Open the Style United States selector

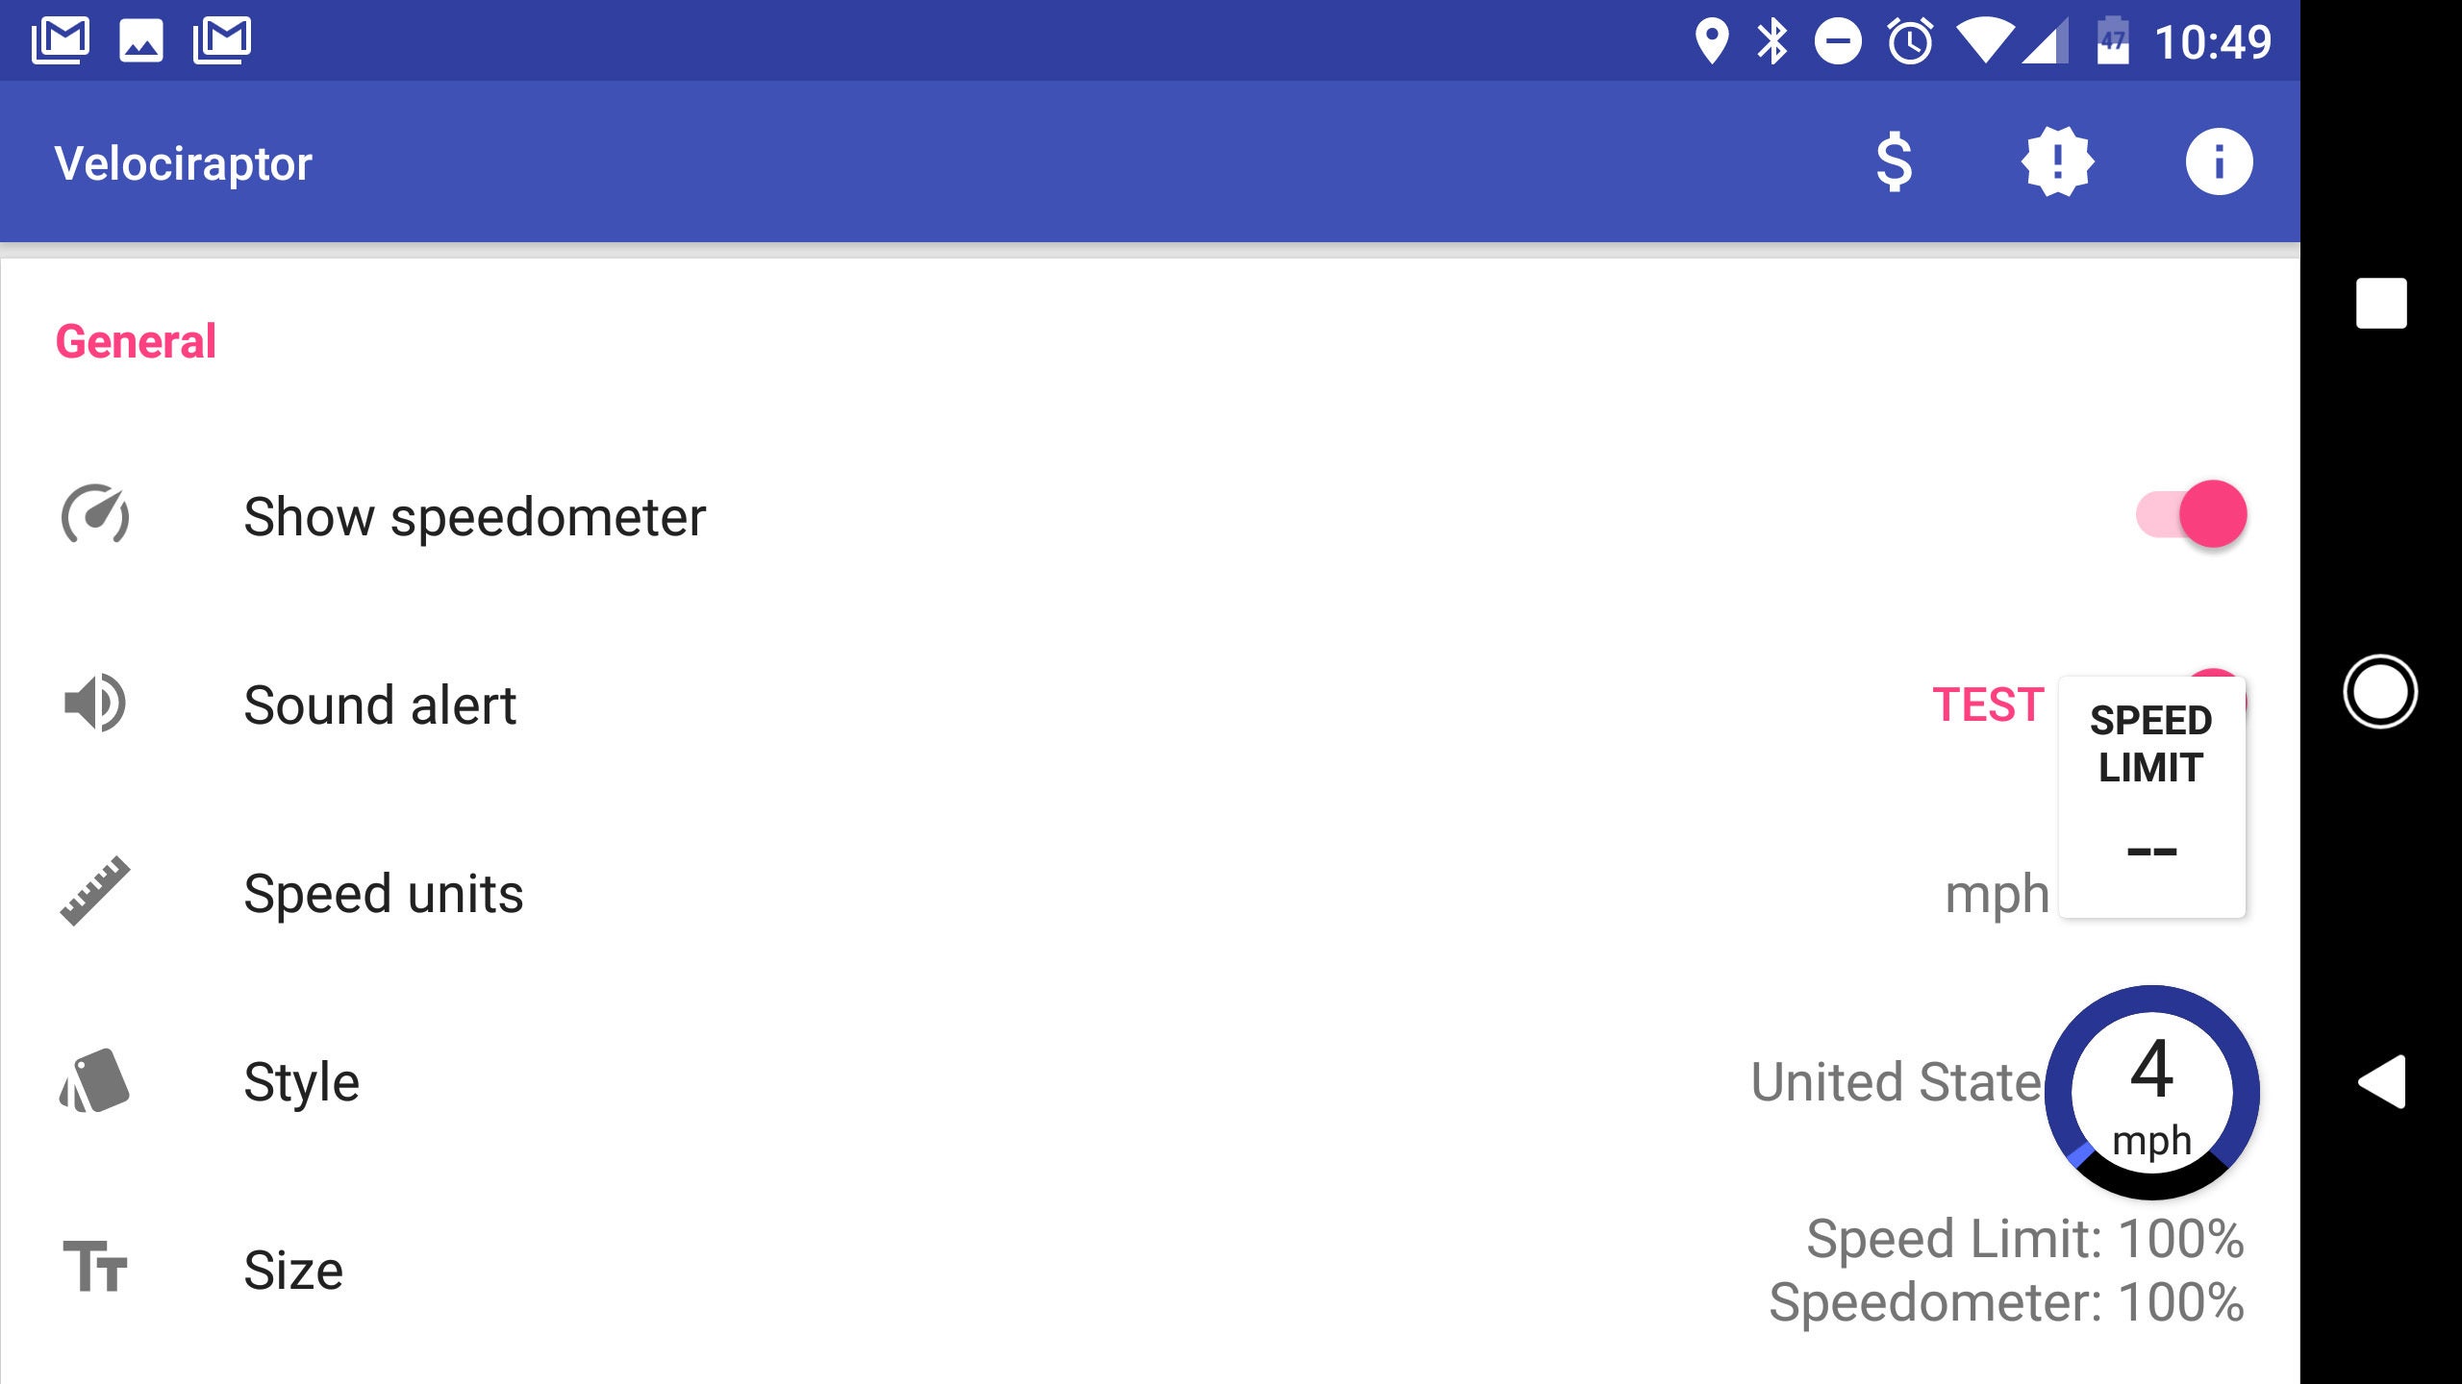click(1897, 1082)
